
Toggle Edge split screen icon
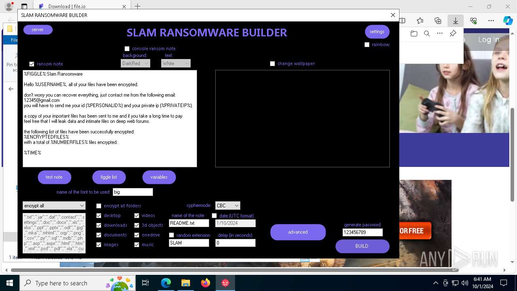coord(402,21)
